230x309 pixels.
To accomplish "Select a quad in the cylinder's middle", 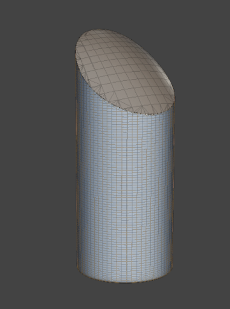I will pos(125,181).
